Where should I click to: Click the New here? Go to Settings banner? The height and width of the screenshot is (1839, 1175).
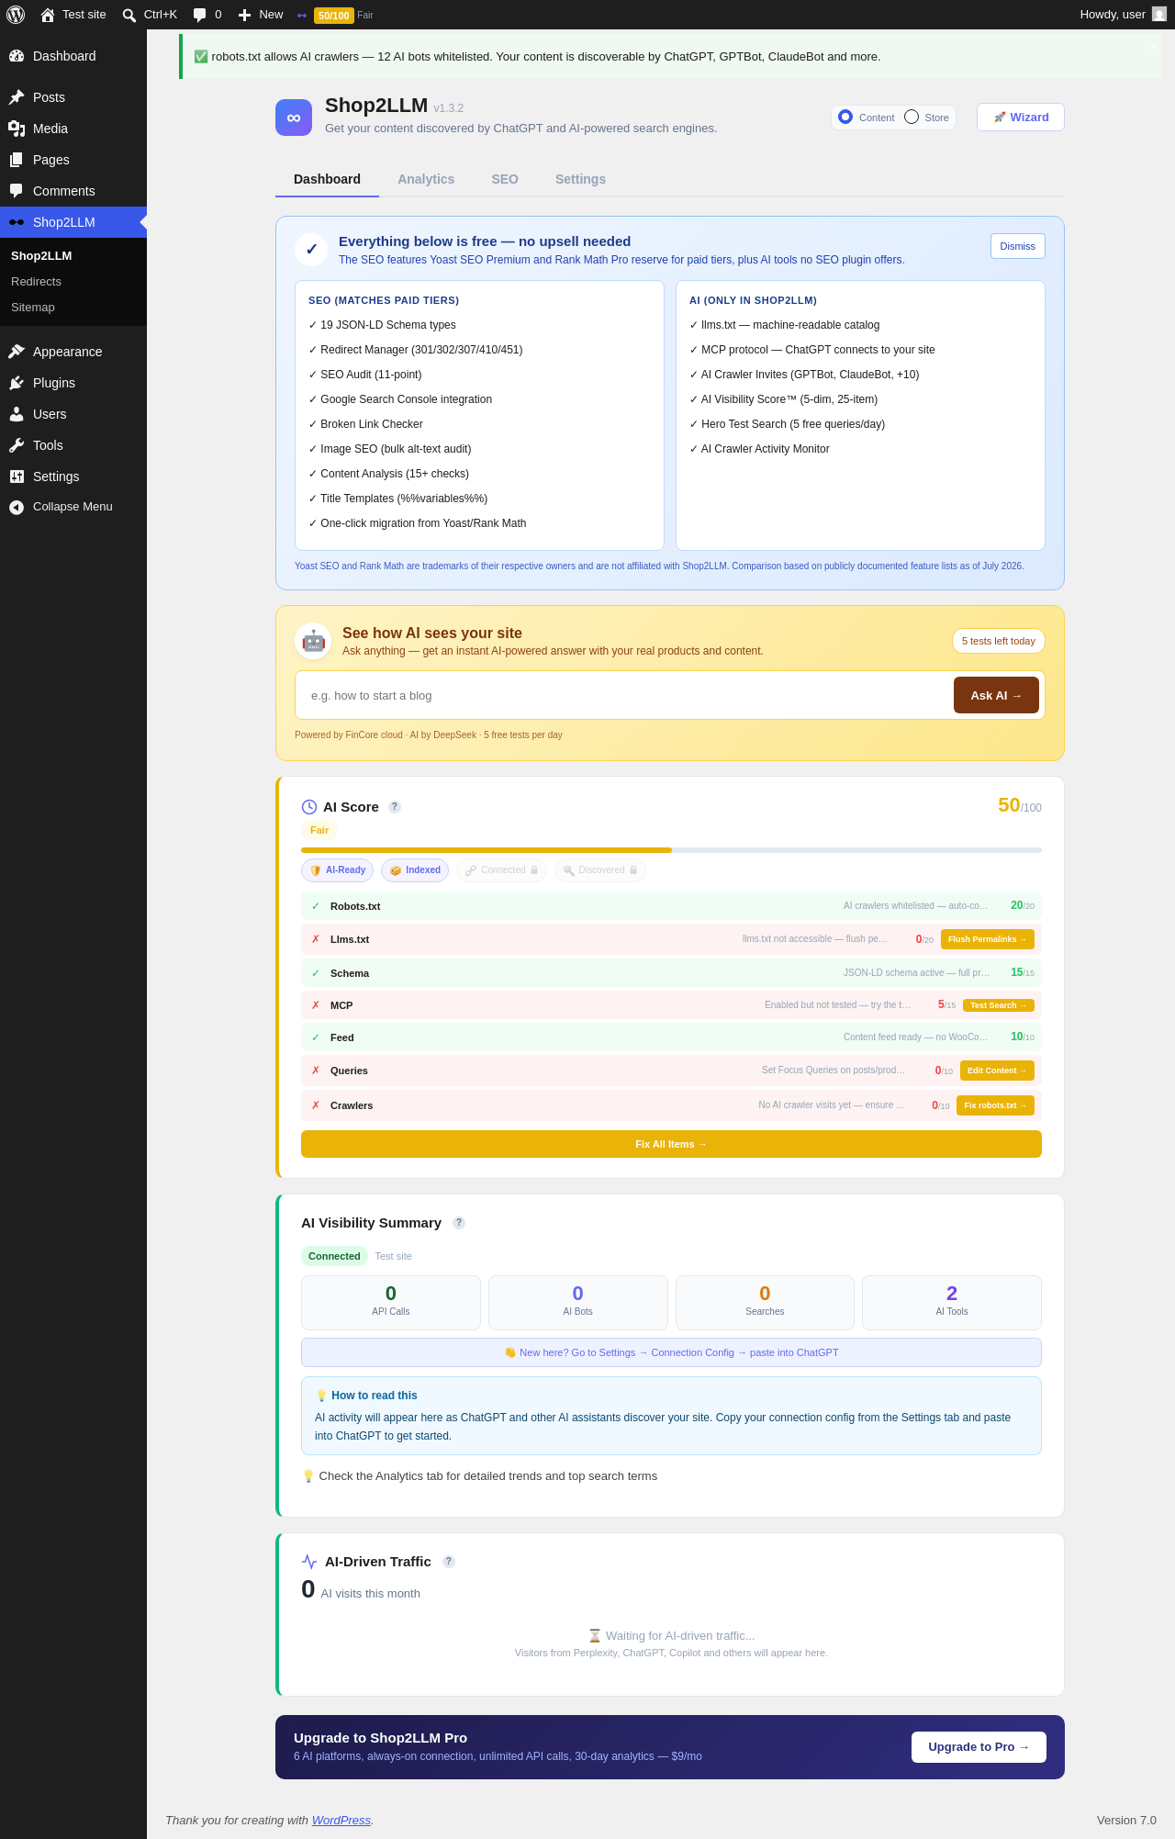(x=671, y=1352)
